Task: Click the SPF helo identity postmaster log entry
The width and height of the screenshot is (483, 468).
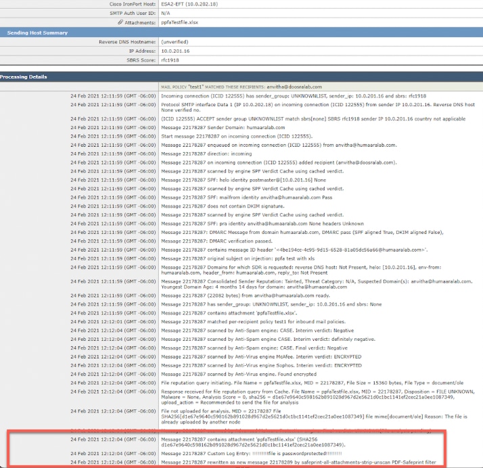Action: tap(244, 180)
